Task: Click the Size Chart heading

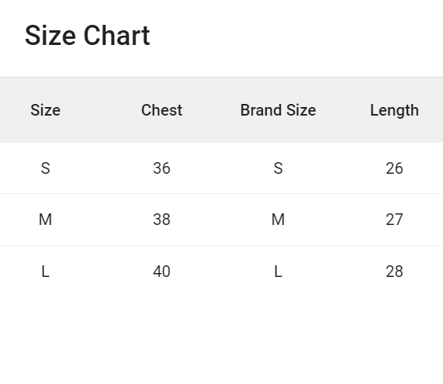Action: click(88, 36)
